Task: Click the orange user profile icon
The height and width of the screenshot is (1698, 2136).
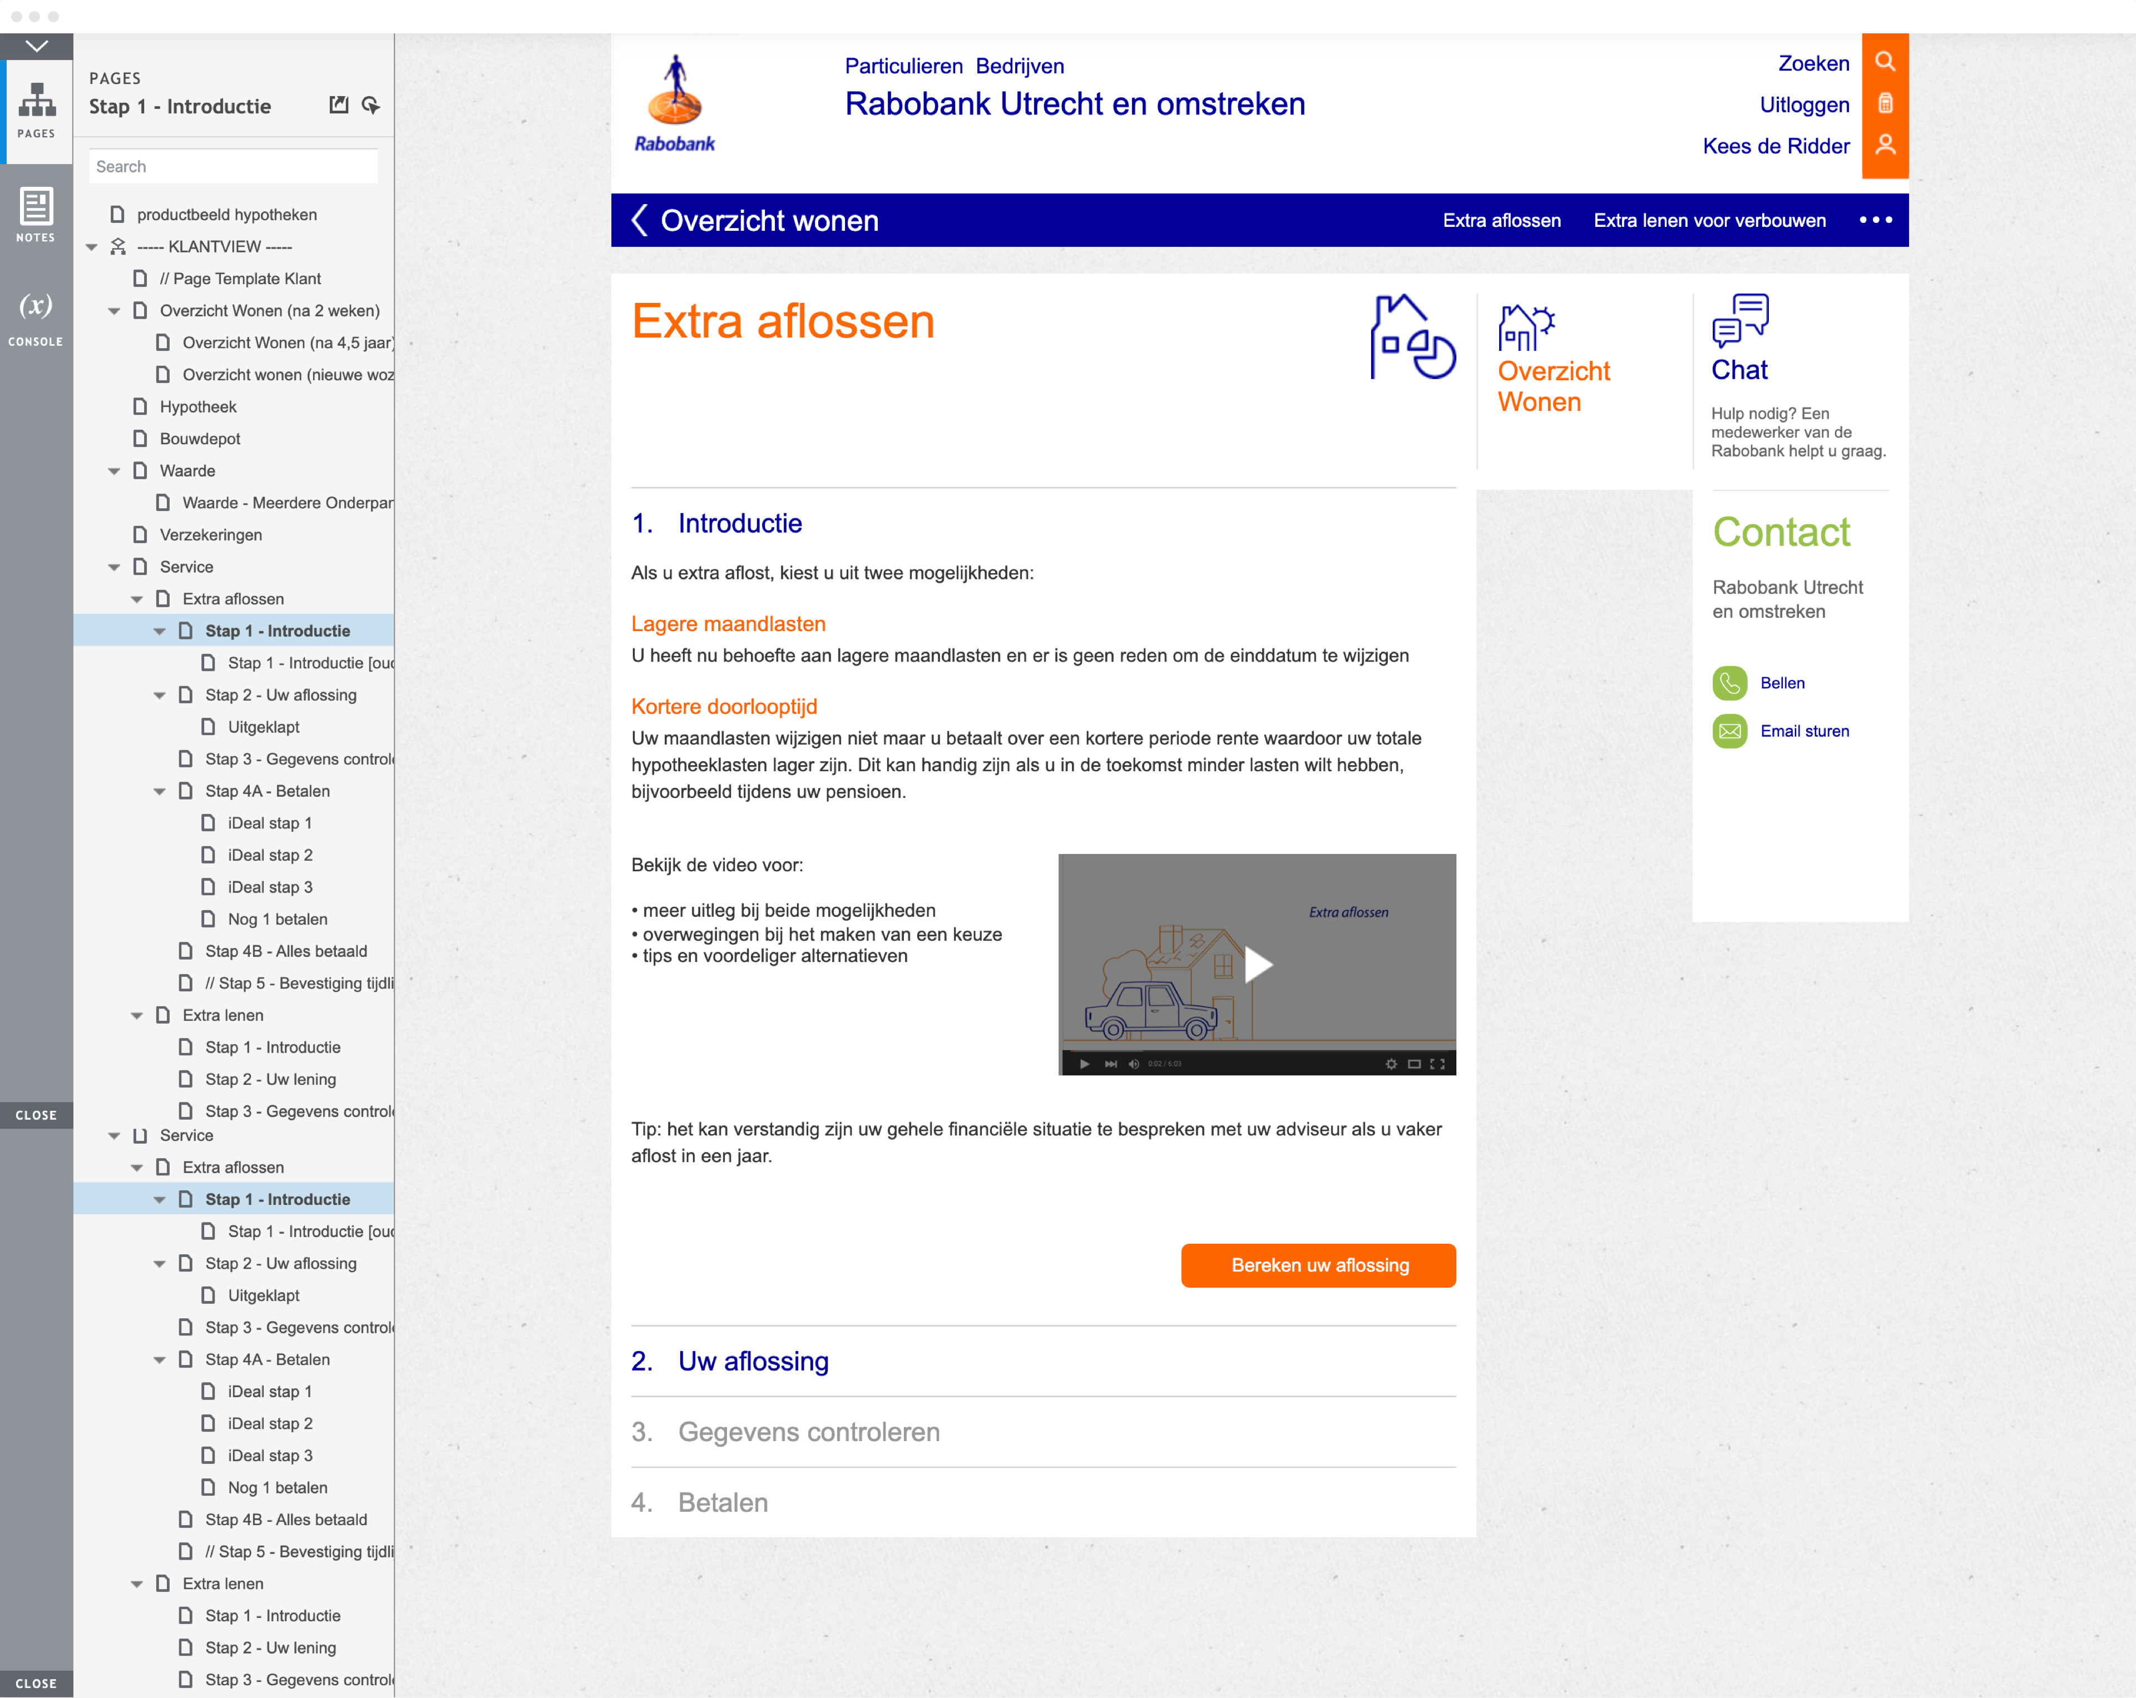Action: [x=1885, y=146]
